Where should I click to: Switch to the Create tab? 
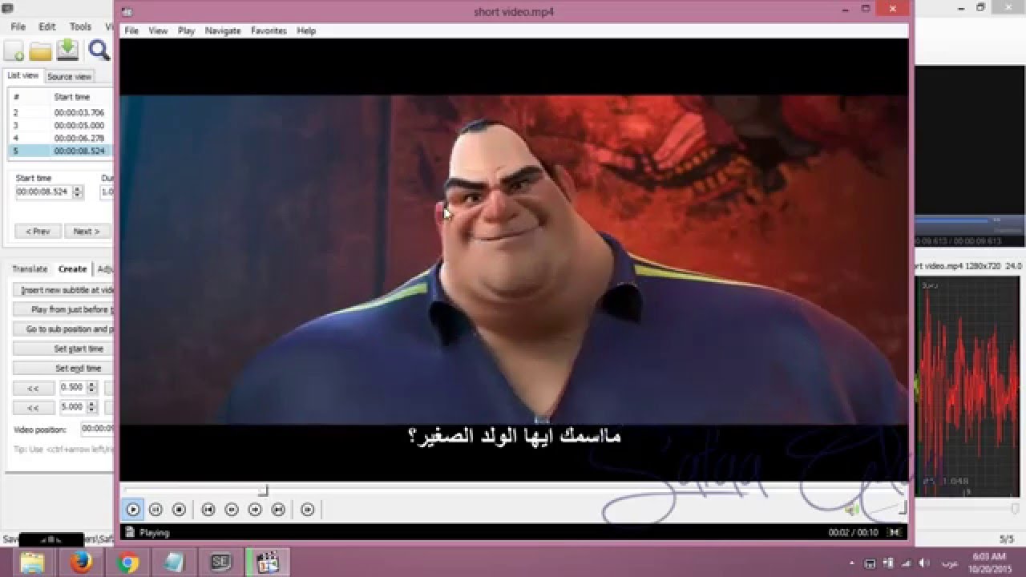(x=72, y=269)
